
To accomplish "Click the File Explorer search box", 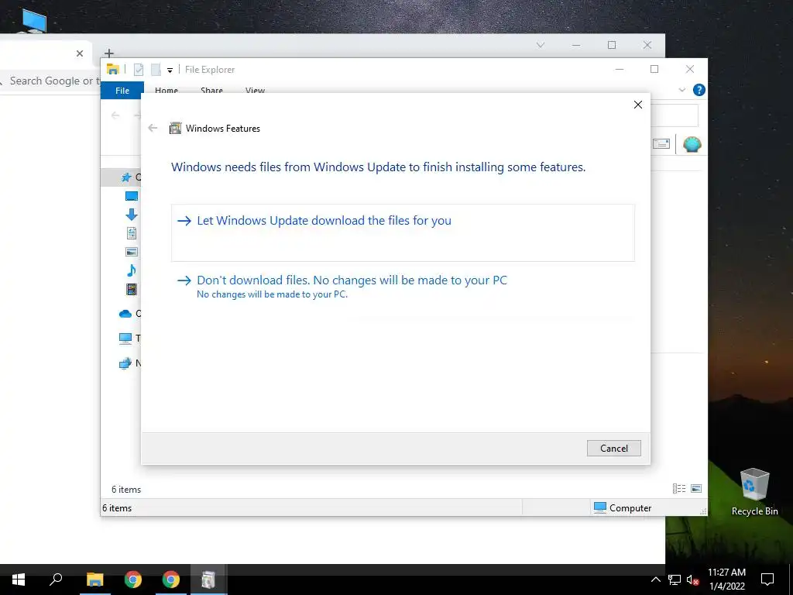I will 675,115.
